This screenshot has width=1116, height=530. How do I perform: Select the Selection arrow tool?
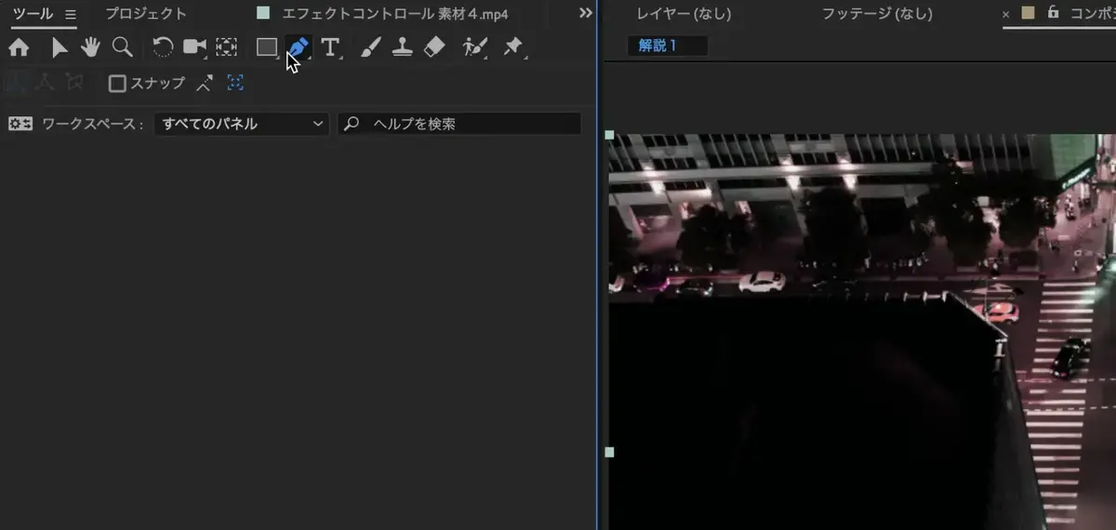(60, 47)
